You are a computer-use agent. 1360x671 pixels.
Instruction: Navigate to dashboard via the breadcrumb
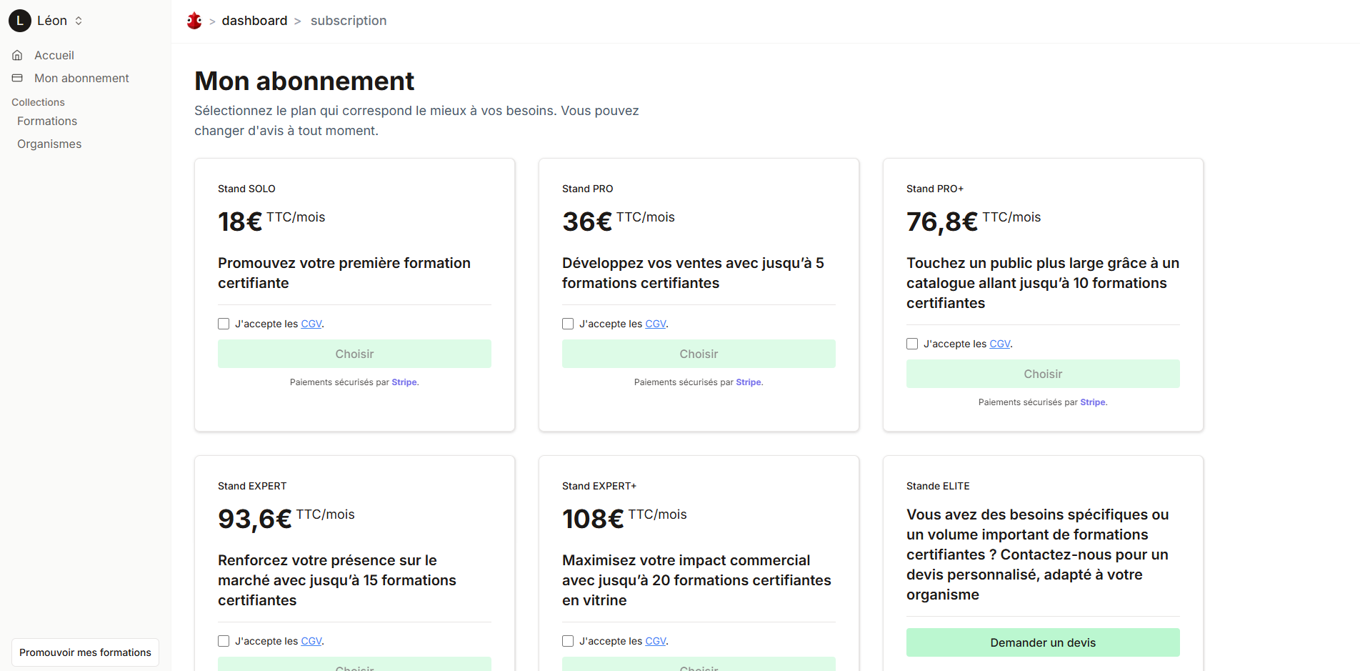254,21
